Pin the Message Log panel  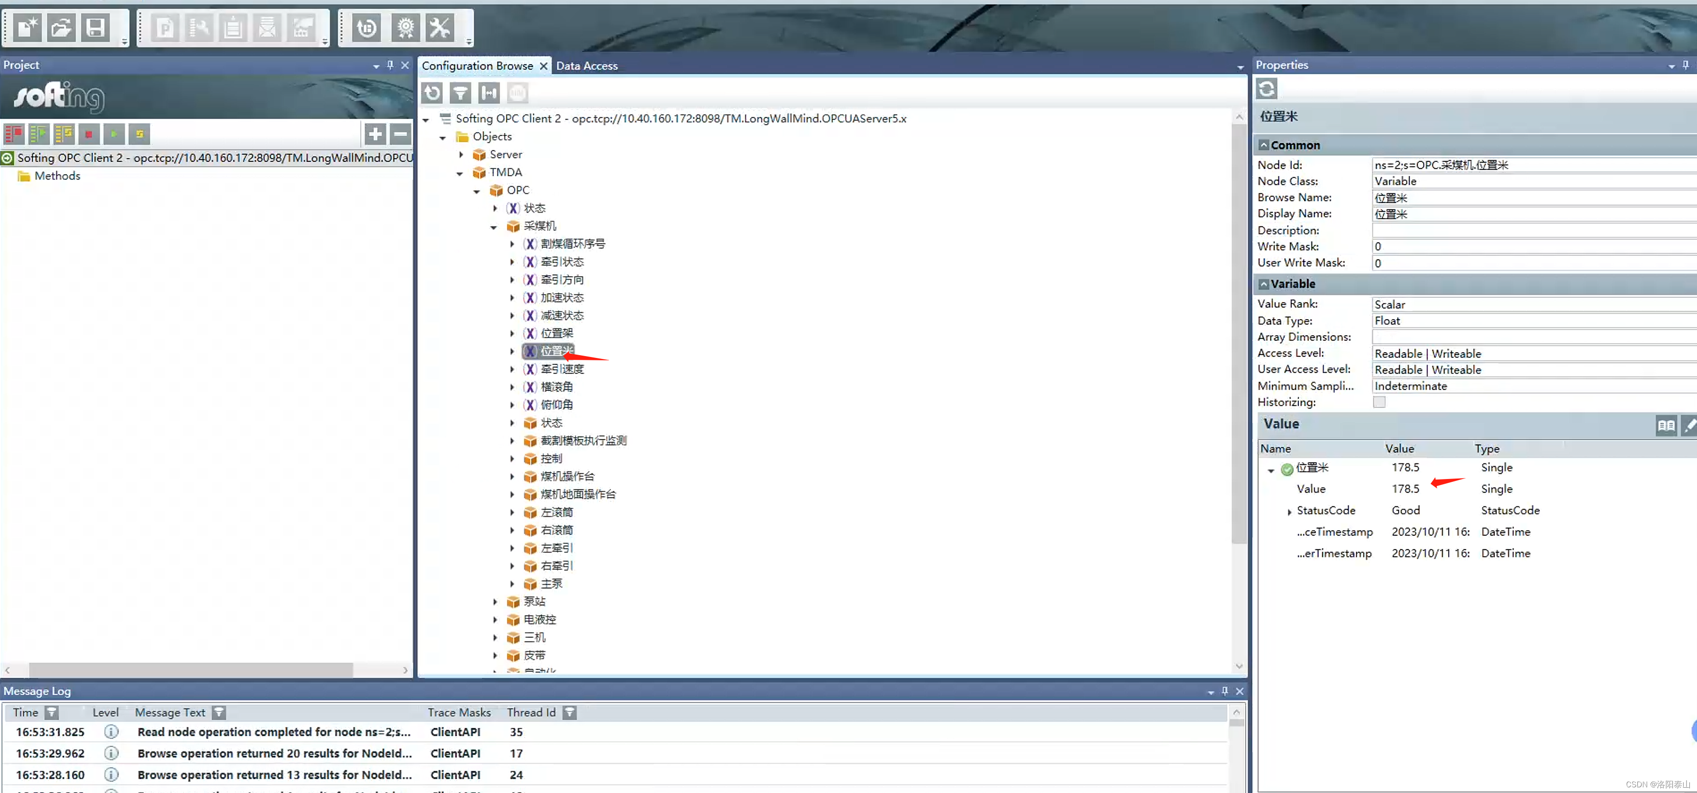click(x=1225, y=691)
